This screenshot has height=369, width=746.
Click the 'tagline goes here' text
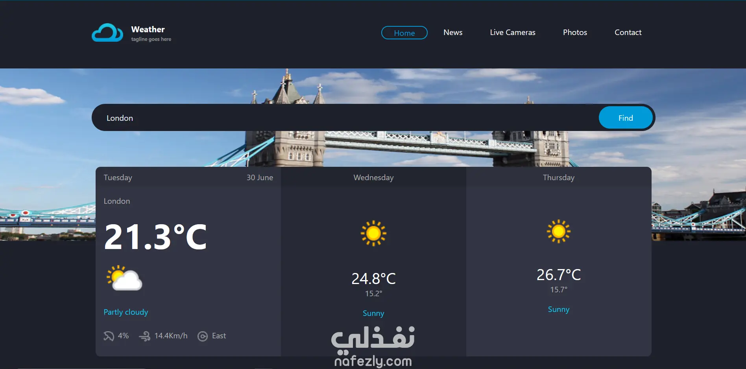151,39
